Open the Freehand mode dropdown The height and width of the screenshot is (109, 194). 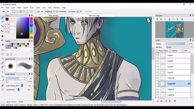click(50, 12)
